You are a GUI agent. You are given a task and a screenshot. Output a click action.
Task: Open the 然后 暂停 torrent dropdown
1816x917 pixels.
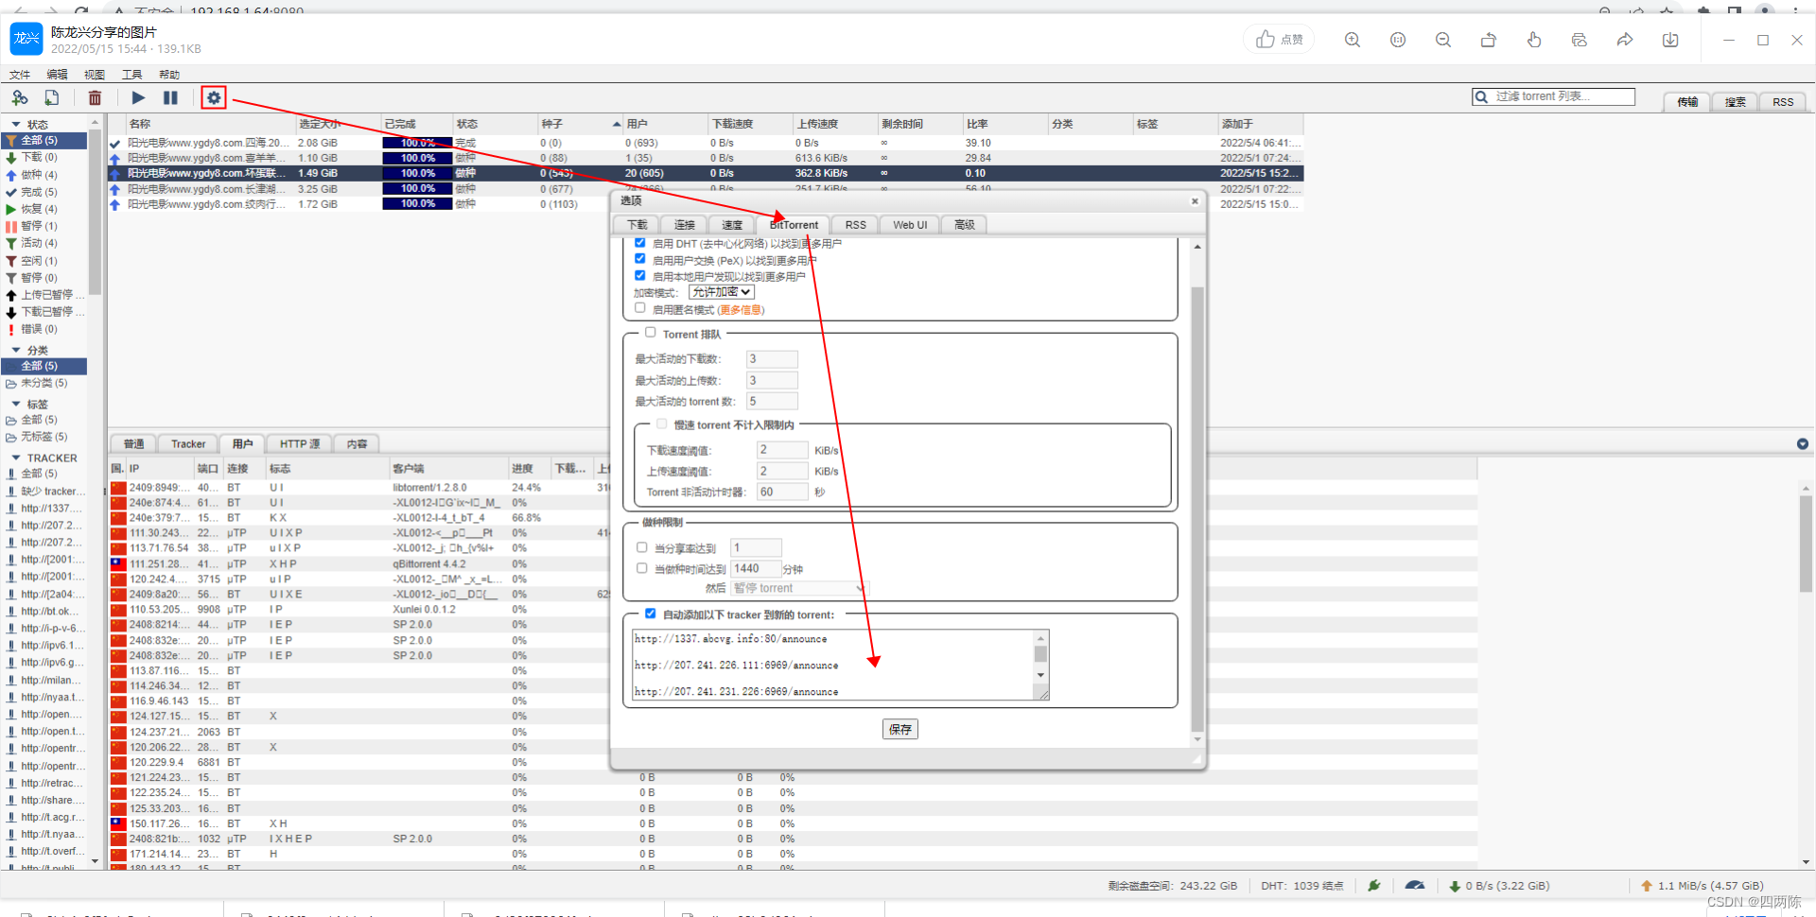[x=799, y=588]
